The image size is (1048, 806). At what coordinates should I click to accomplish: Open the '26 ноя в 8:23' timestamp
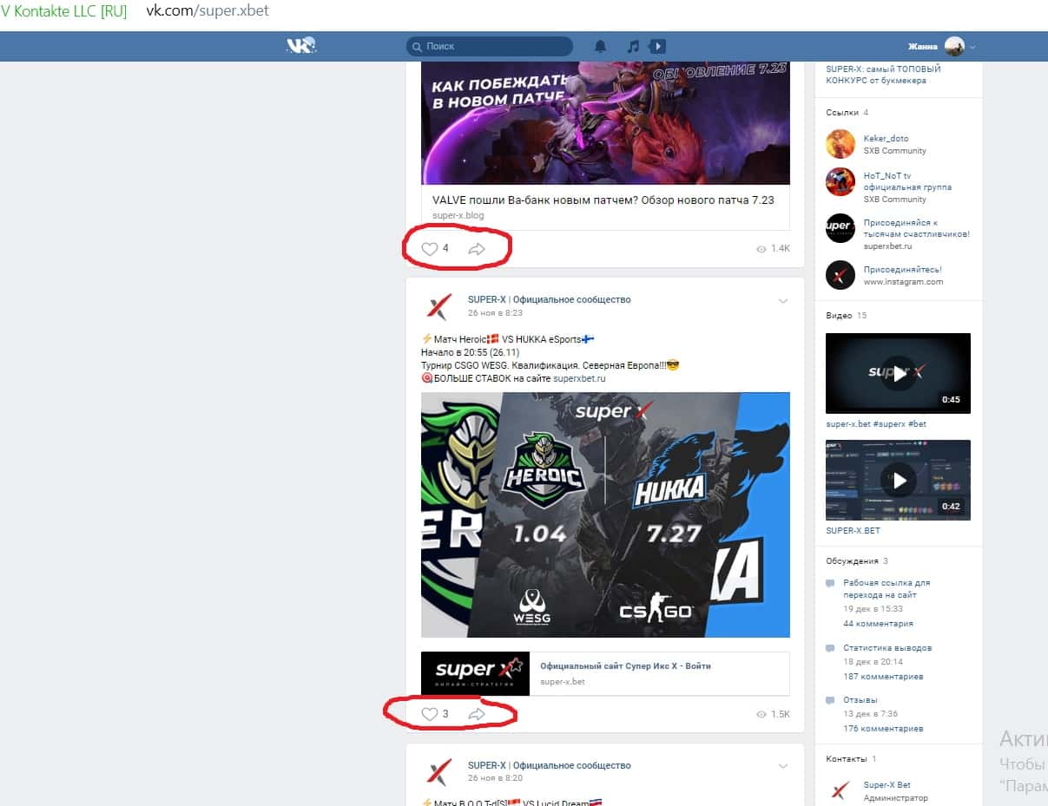tap(495, 312)
